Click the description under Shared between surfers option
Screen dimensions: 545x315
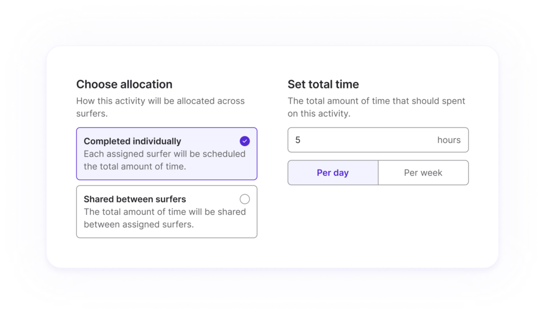[x=165, y=218]
